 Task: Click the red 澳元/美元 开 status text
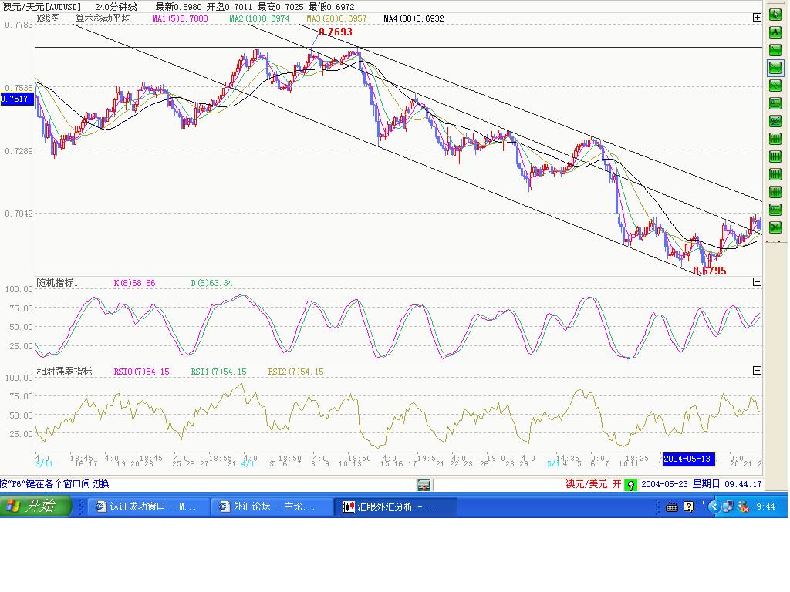click(593, 484)
